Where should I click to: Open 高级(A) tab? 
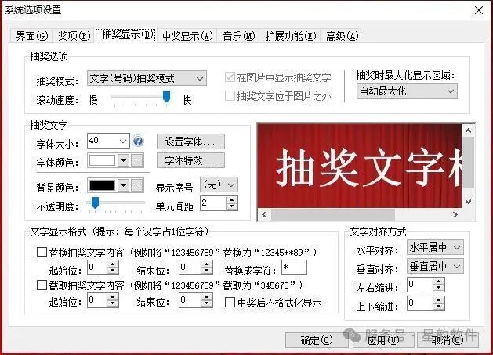[342, 36]
